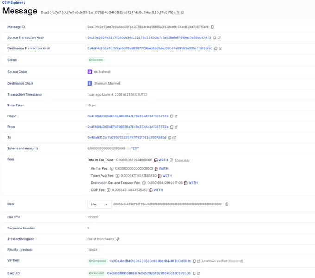Open From address external link icon
Image resolution: width=315 pixels, height=278 pixels.
(x=176, y=127)
